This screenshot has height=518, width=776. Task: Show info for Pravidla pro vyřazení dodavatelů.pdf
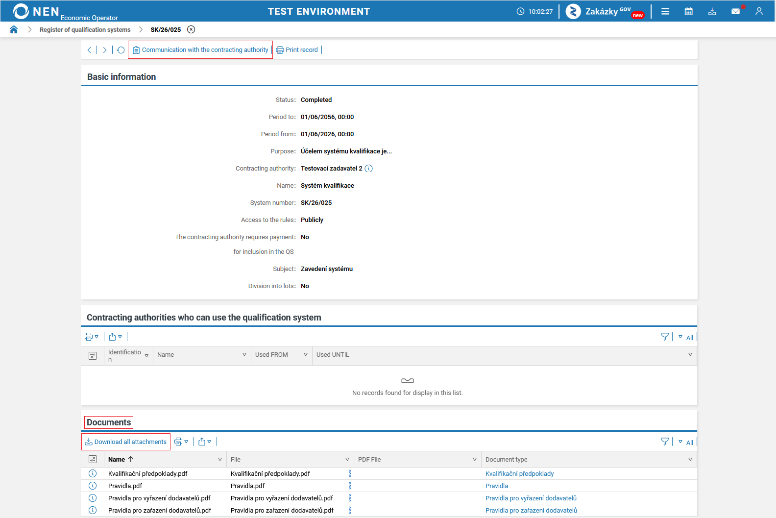[93, 498]
